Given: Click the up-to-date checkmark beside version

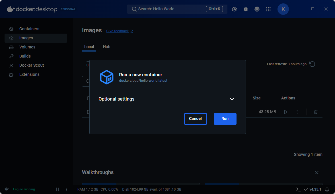Looking at the screenshot, I should (x=306, y=189).
